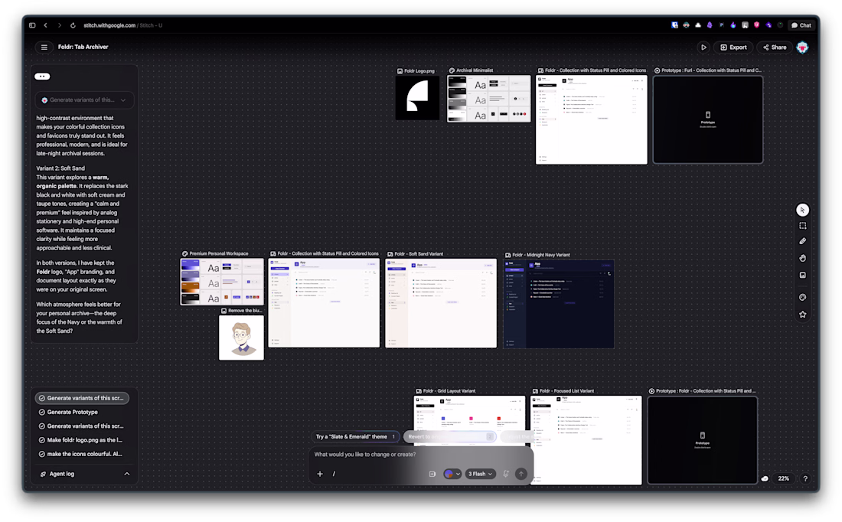Click the plus attach icon in prompt box

(x=319, y=474)
